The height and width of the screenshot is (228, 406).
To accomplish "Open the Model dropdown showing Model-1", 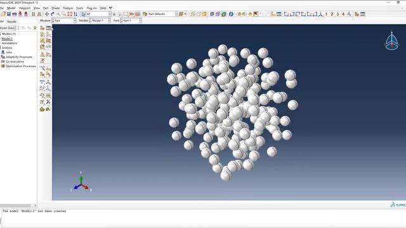I will (x=100, y=20).
